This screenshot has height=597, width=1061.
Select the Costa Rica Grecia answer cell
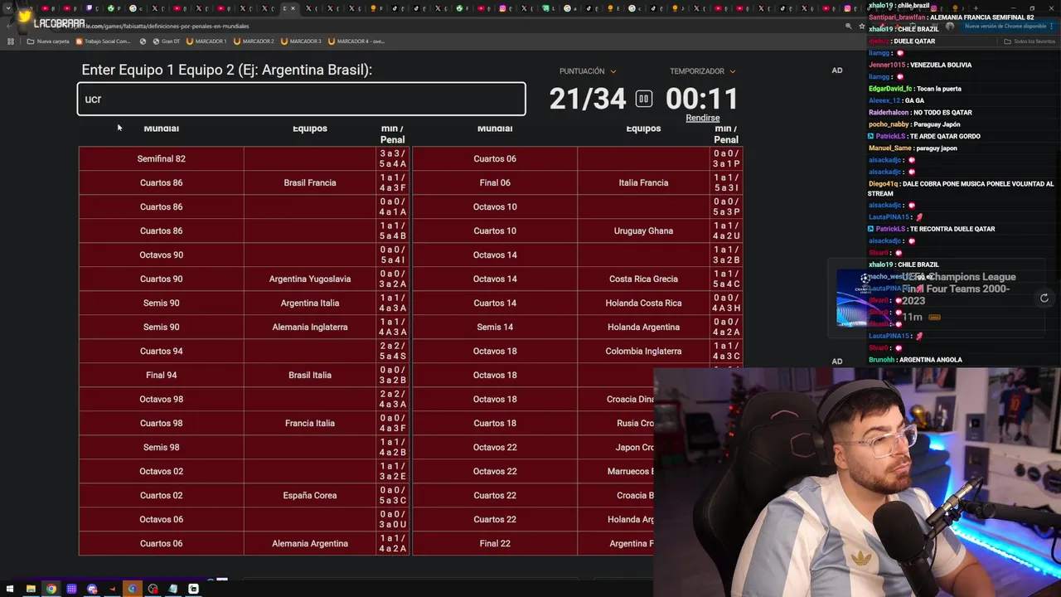[643, 279]
